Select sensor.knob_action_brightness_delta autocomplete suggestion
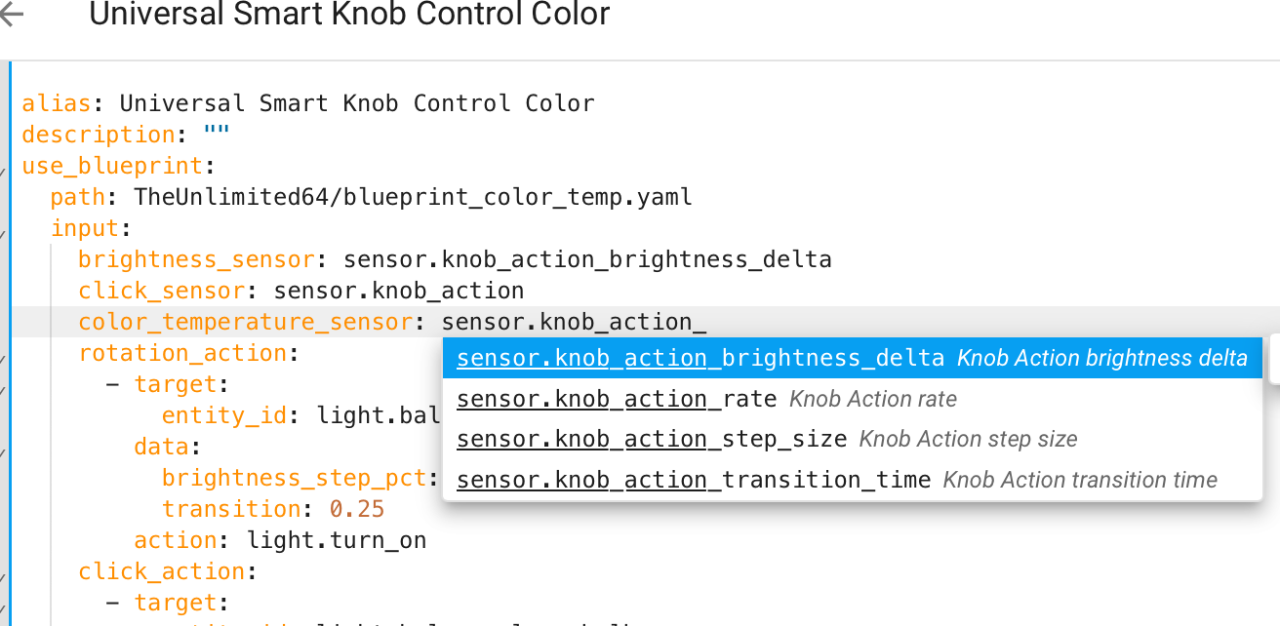Image resolution: width=1280 pixels, height=626 pixels. click(x=851, y=358)
